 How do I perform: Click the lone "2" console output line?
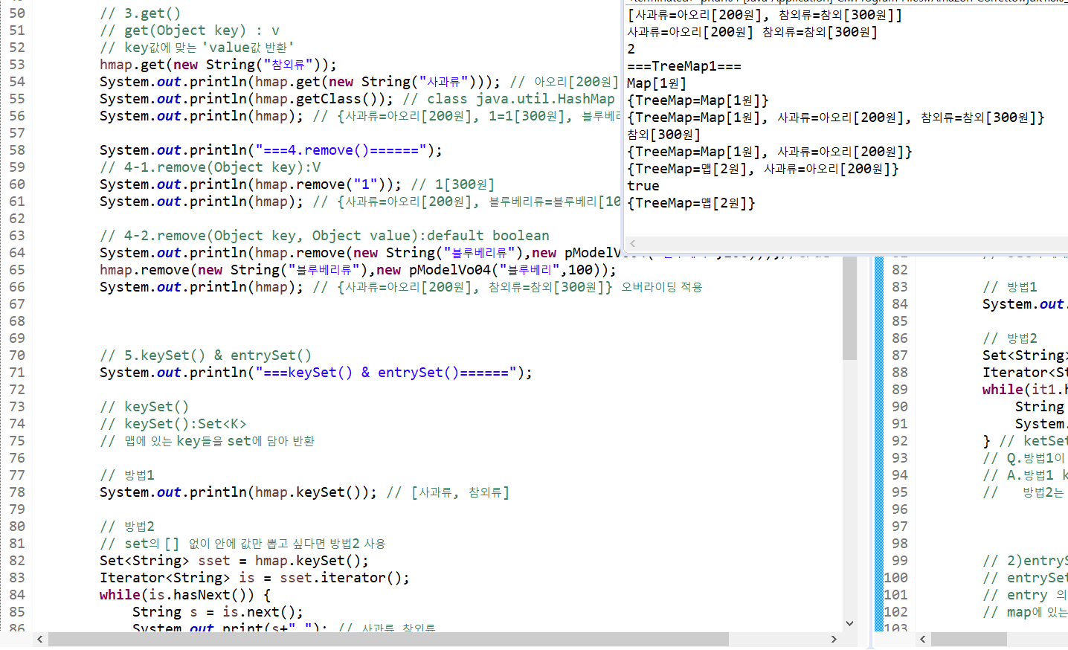click(x=631, y=49)
